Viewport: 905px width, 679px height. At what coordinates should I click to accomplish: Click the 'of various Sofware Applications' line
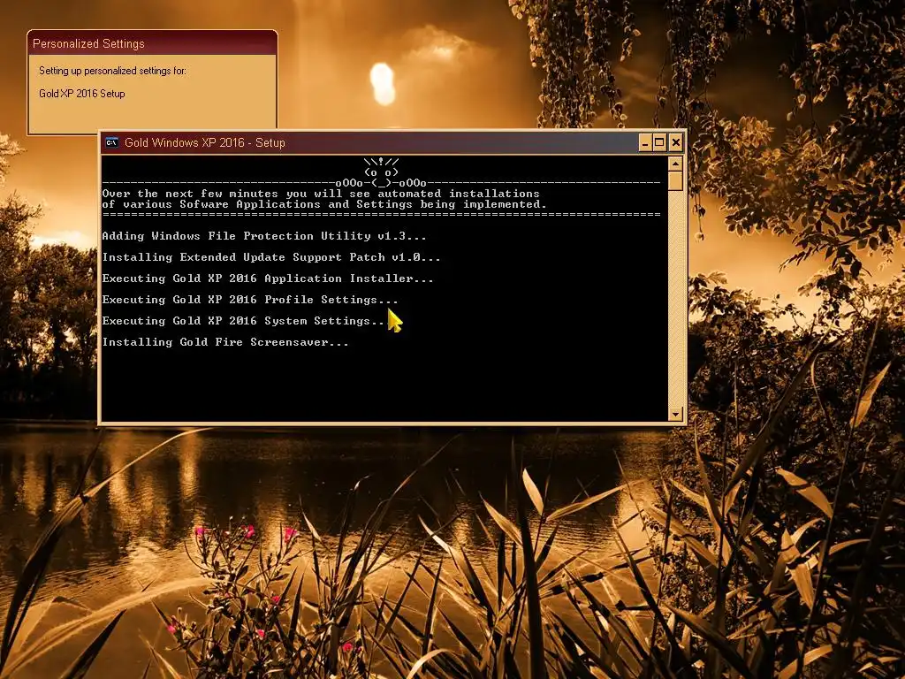pos(324,204)
